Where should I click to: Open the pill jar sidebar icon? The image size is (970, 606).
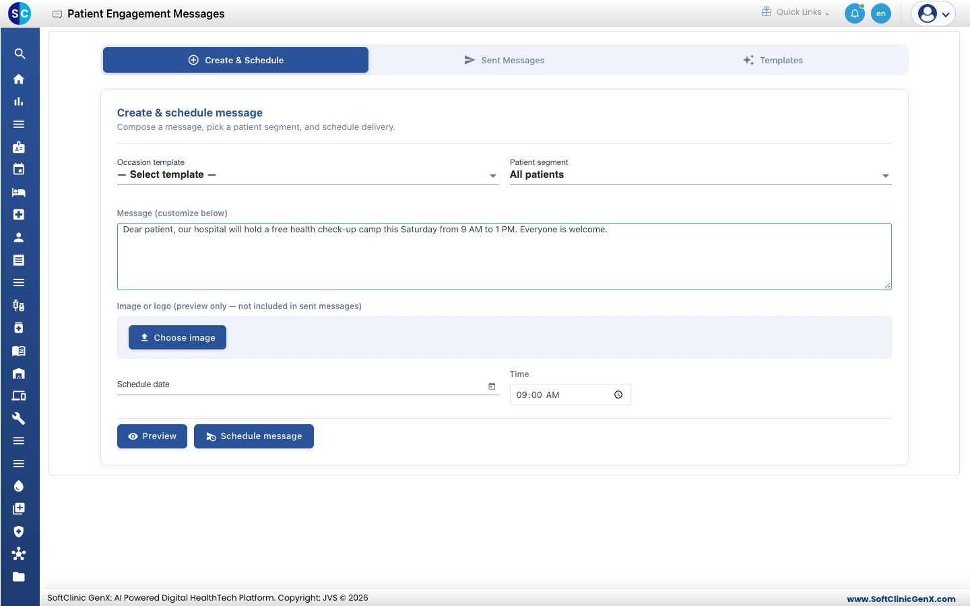[x=19, y=328]
